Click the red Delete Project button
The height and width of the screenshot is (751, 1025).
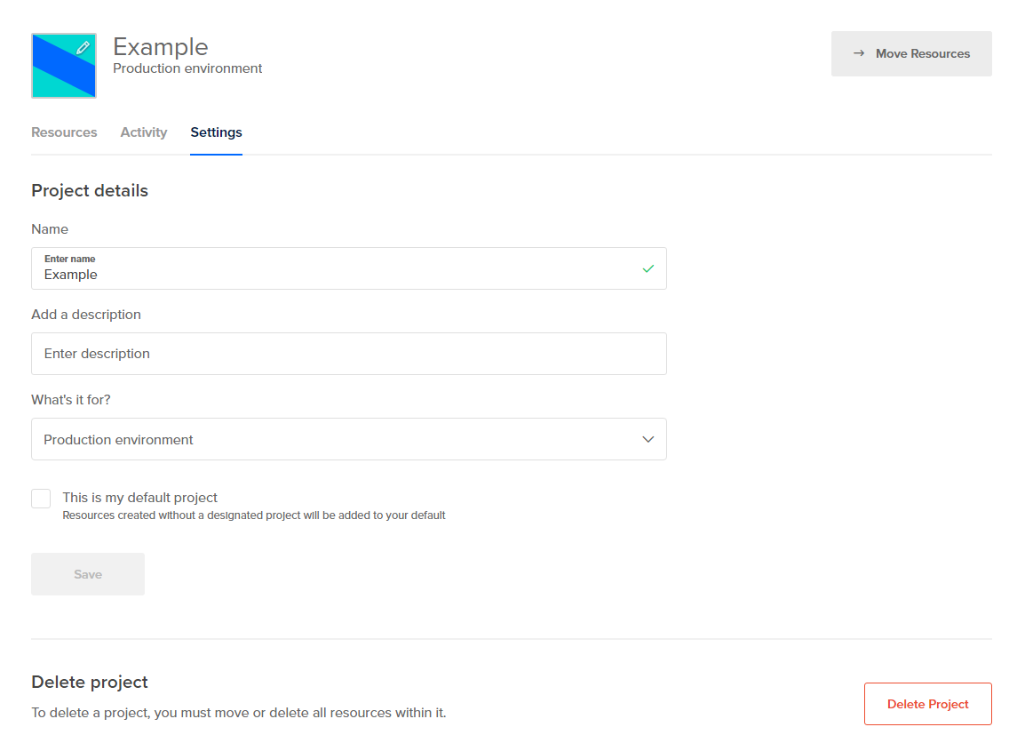coord(927,704)
